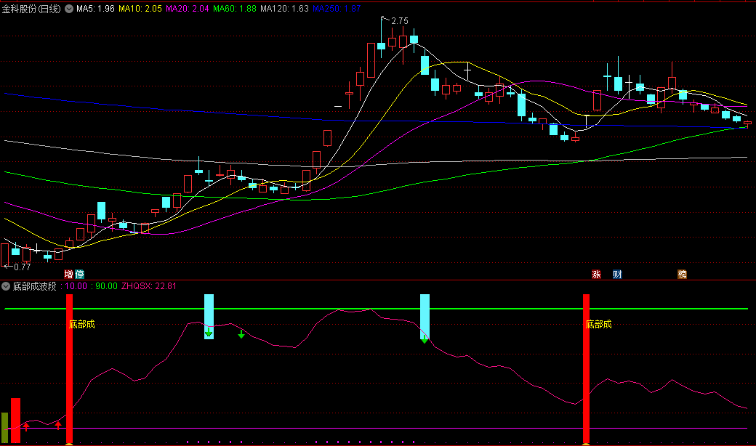Open the 底部成波段 indicator dropdown arrow
The width and height of the screenshot is (756, 446).
point(6,286)
